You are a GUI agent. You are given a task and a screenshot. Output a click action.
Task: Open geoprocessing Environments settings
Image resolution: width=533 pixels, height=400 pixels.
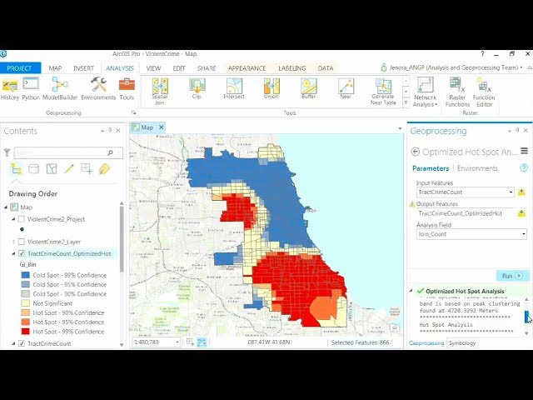(98, 88)
